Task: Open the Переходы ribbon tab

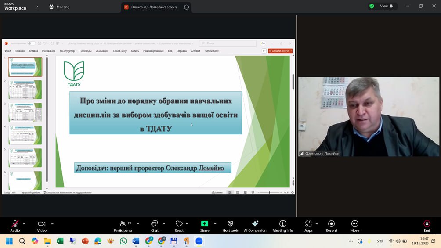Action: pos(86,51)
